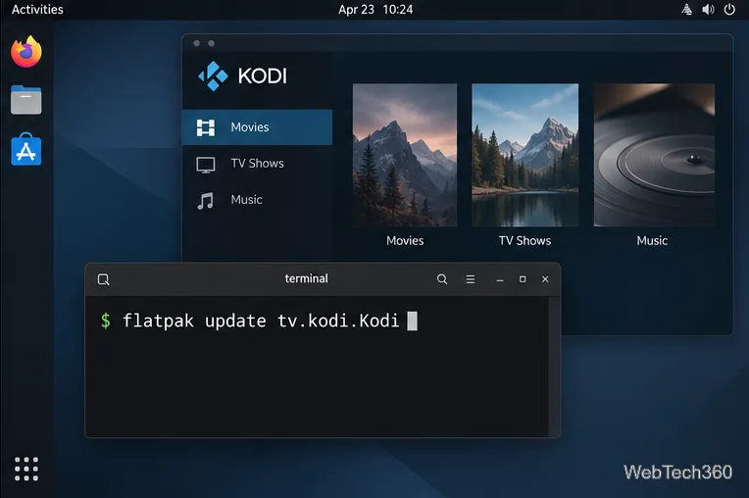Image resolution: width=749 pixels, height=498 pixels.
Task: Click the volume speaker icon
Action: tap(708, 10)
